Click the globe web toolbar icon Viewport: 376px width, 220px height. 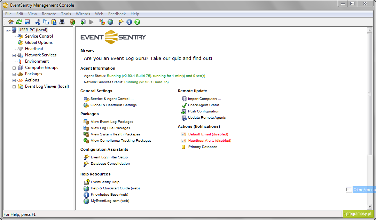(x=110, y=22)
